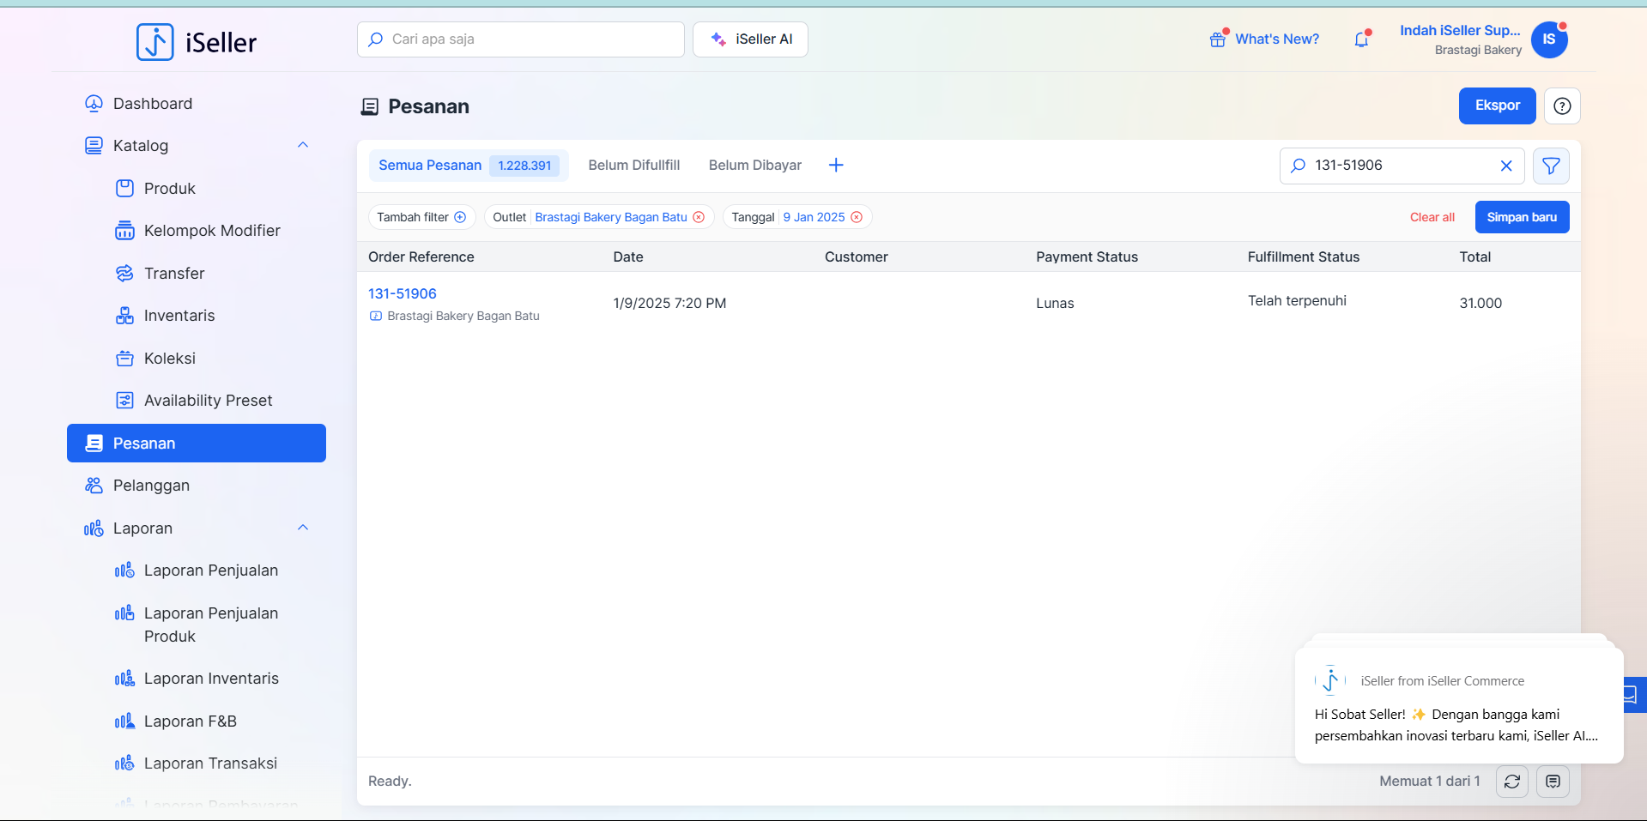Collapse the Laporan section chevron
Screen dimensions: 1647x821
(303, 528)
